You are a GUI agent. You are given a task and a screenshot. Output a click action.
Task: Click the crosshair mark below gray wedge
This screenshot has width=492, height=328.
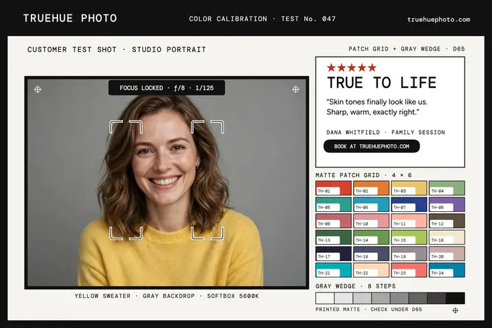pyautogui.click(x=455, y=310)
